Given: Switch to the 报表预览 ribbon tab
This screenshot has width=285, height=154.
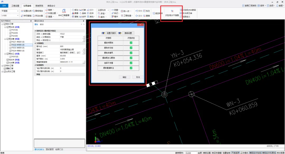Looking at the screenshot, I should coord(39,6).
